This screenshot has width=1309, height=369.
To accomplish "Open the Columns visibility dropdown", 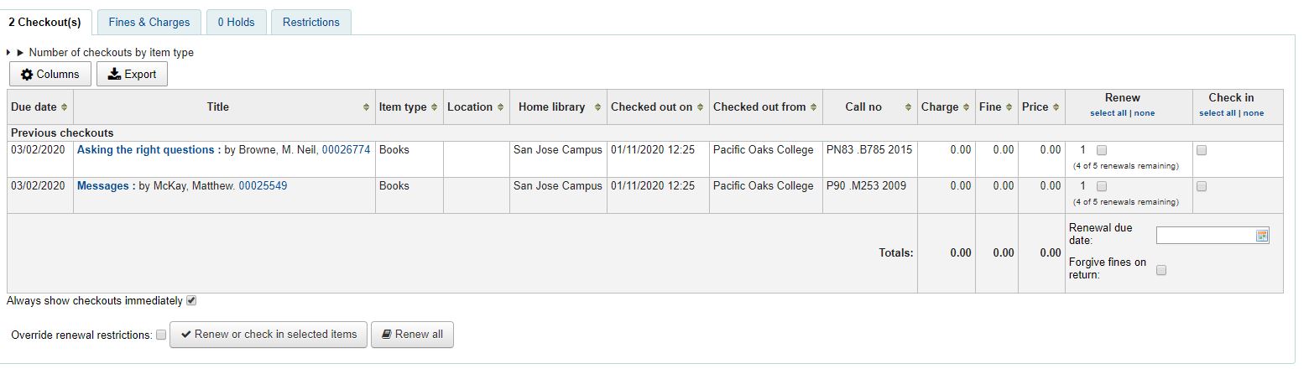I will pyautogui.click(x=50, y=74).
